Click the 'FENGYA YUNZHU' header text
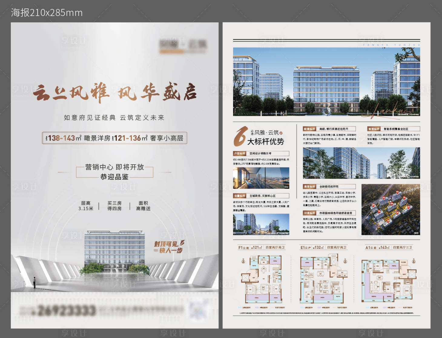442x338 pixels. [x=391, y=45]
